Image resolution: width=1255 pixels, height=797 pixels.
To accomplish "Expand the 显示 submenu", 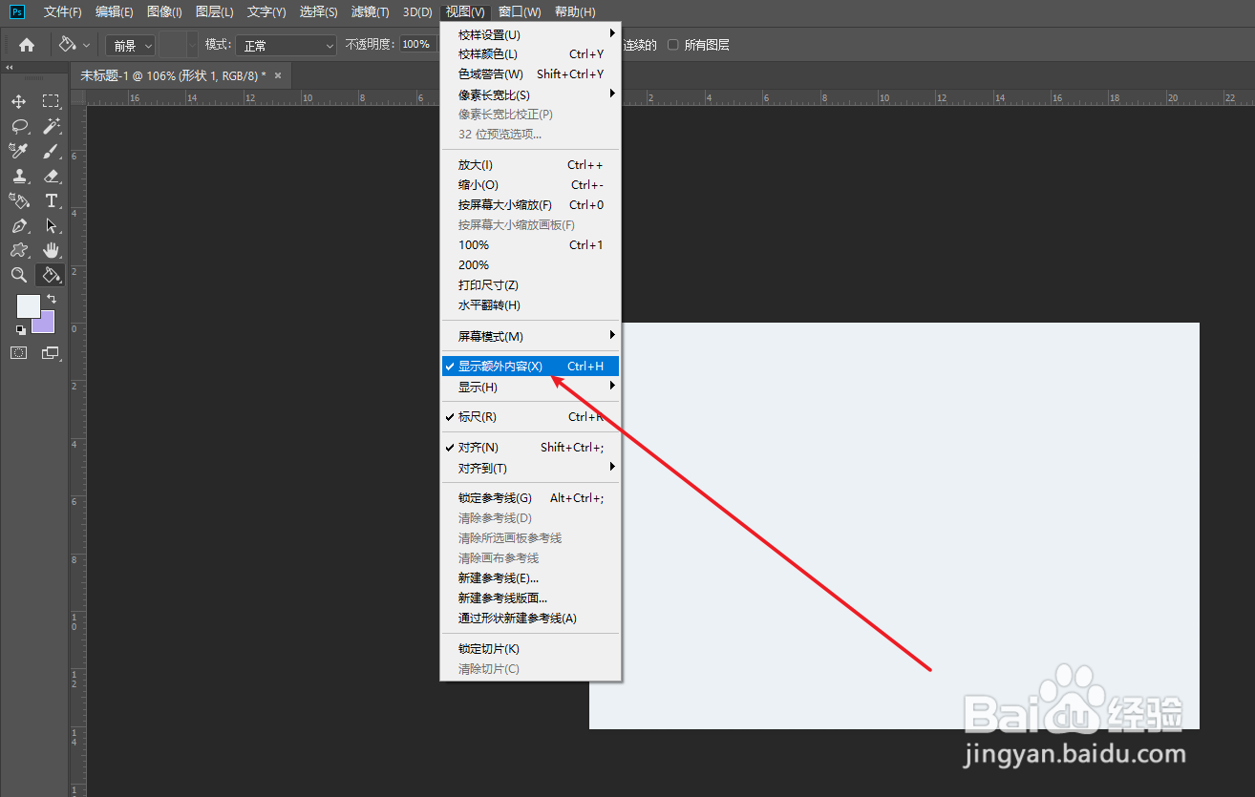I will [478, 387].
